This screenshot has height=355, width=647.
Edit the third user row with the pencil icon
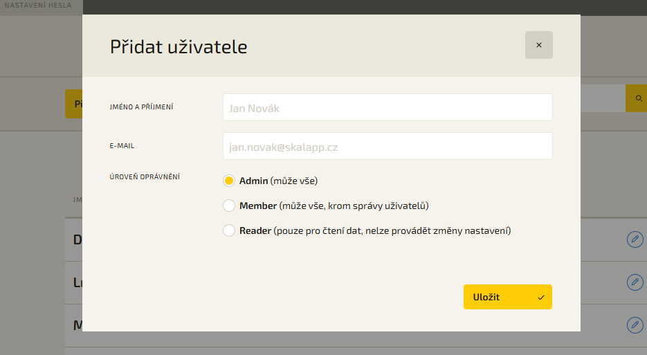(635, 325)
